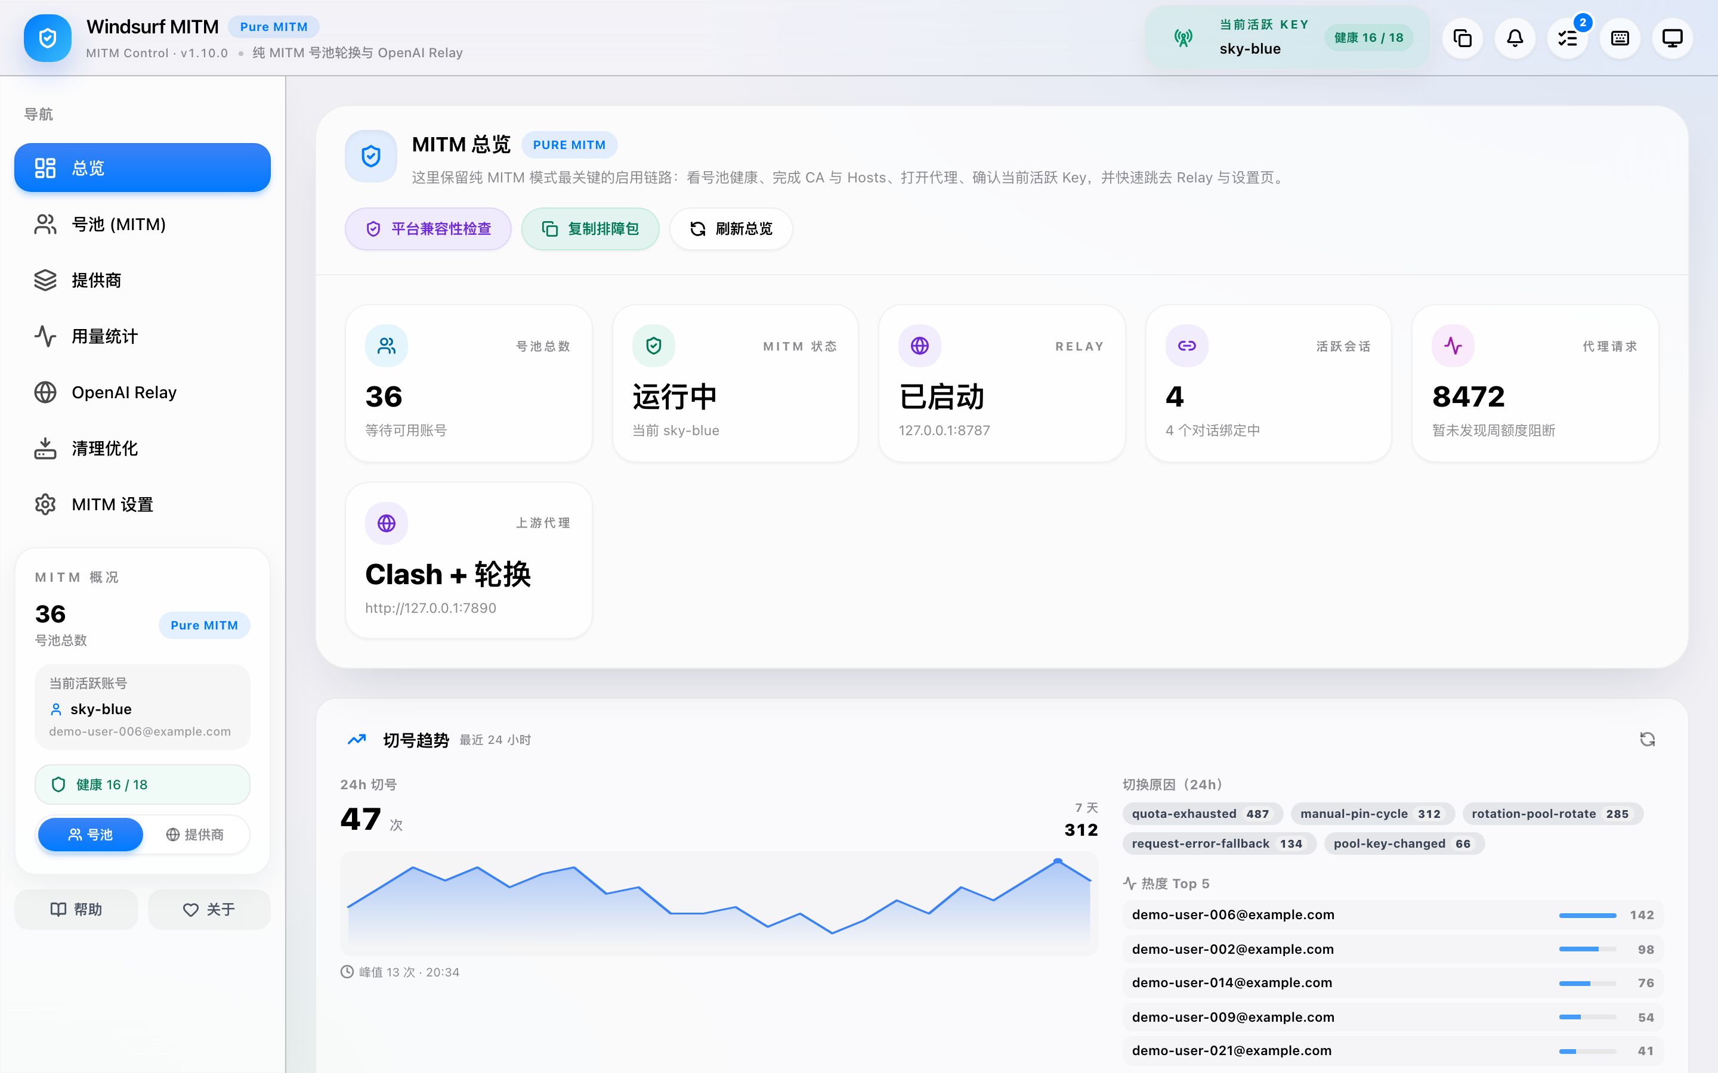Click the pool-key-changed 66 chip

pyautogui.click(x=1404, y=843)
